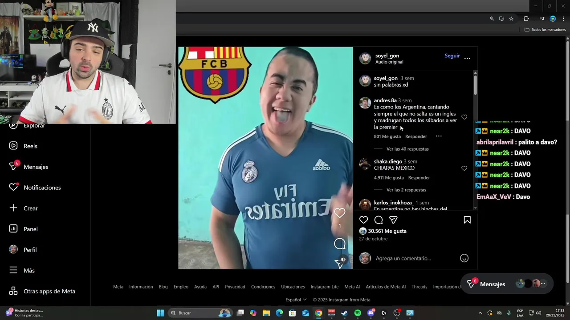Click the 4.911 Me gusta count
The image size is (570, 320).
pos(389,178)
